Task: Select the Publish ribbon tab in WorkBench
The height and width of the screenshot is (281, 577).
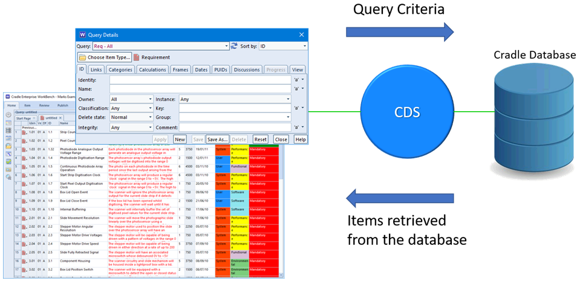Action: coord(63,105)
